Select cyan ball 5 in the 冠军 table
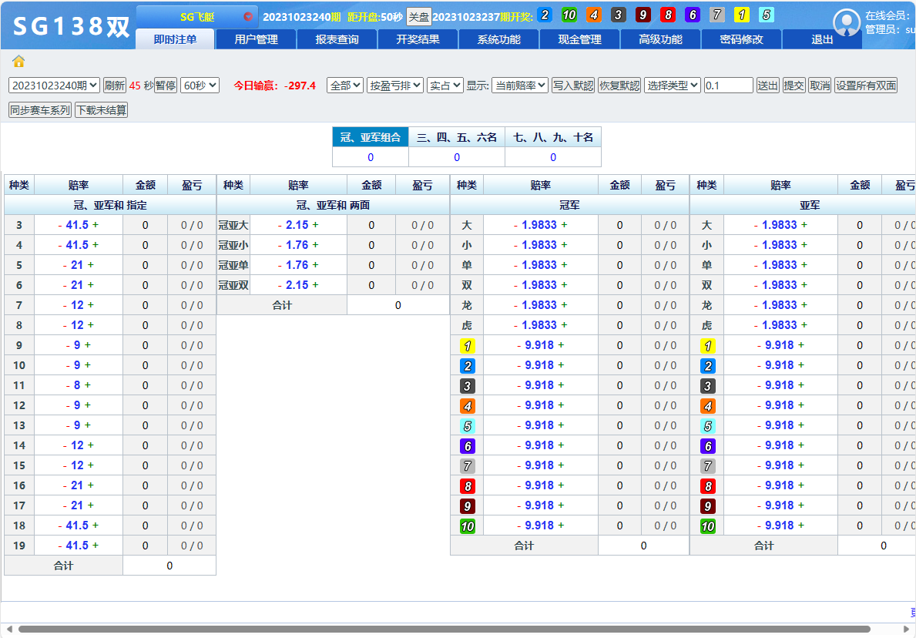 click(468, 426)
